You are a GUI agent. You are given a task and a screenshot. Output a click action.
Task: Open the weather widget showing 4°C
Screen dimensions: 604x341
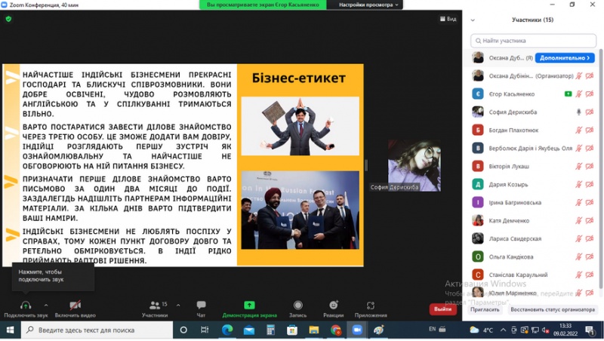(x=482, y=330)
